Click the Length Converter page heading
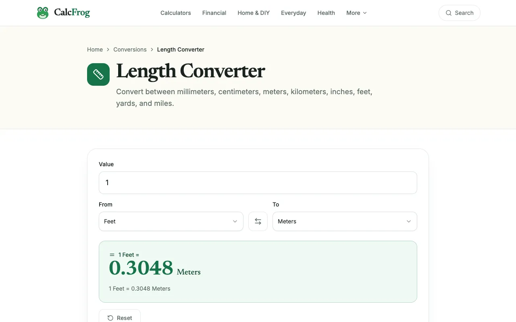 191,71
